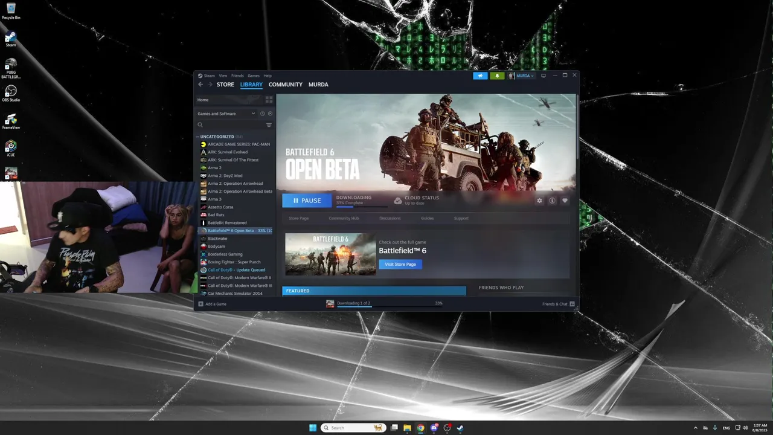Go back using the back arrow
Image resolution: width=773 pixels, height=435 pixels.
click(x=200, y=85)
